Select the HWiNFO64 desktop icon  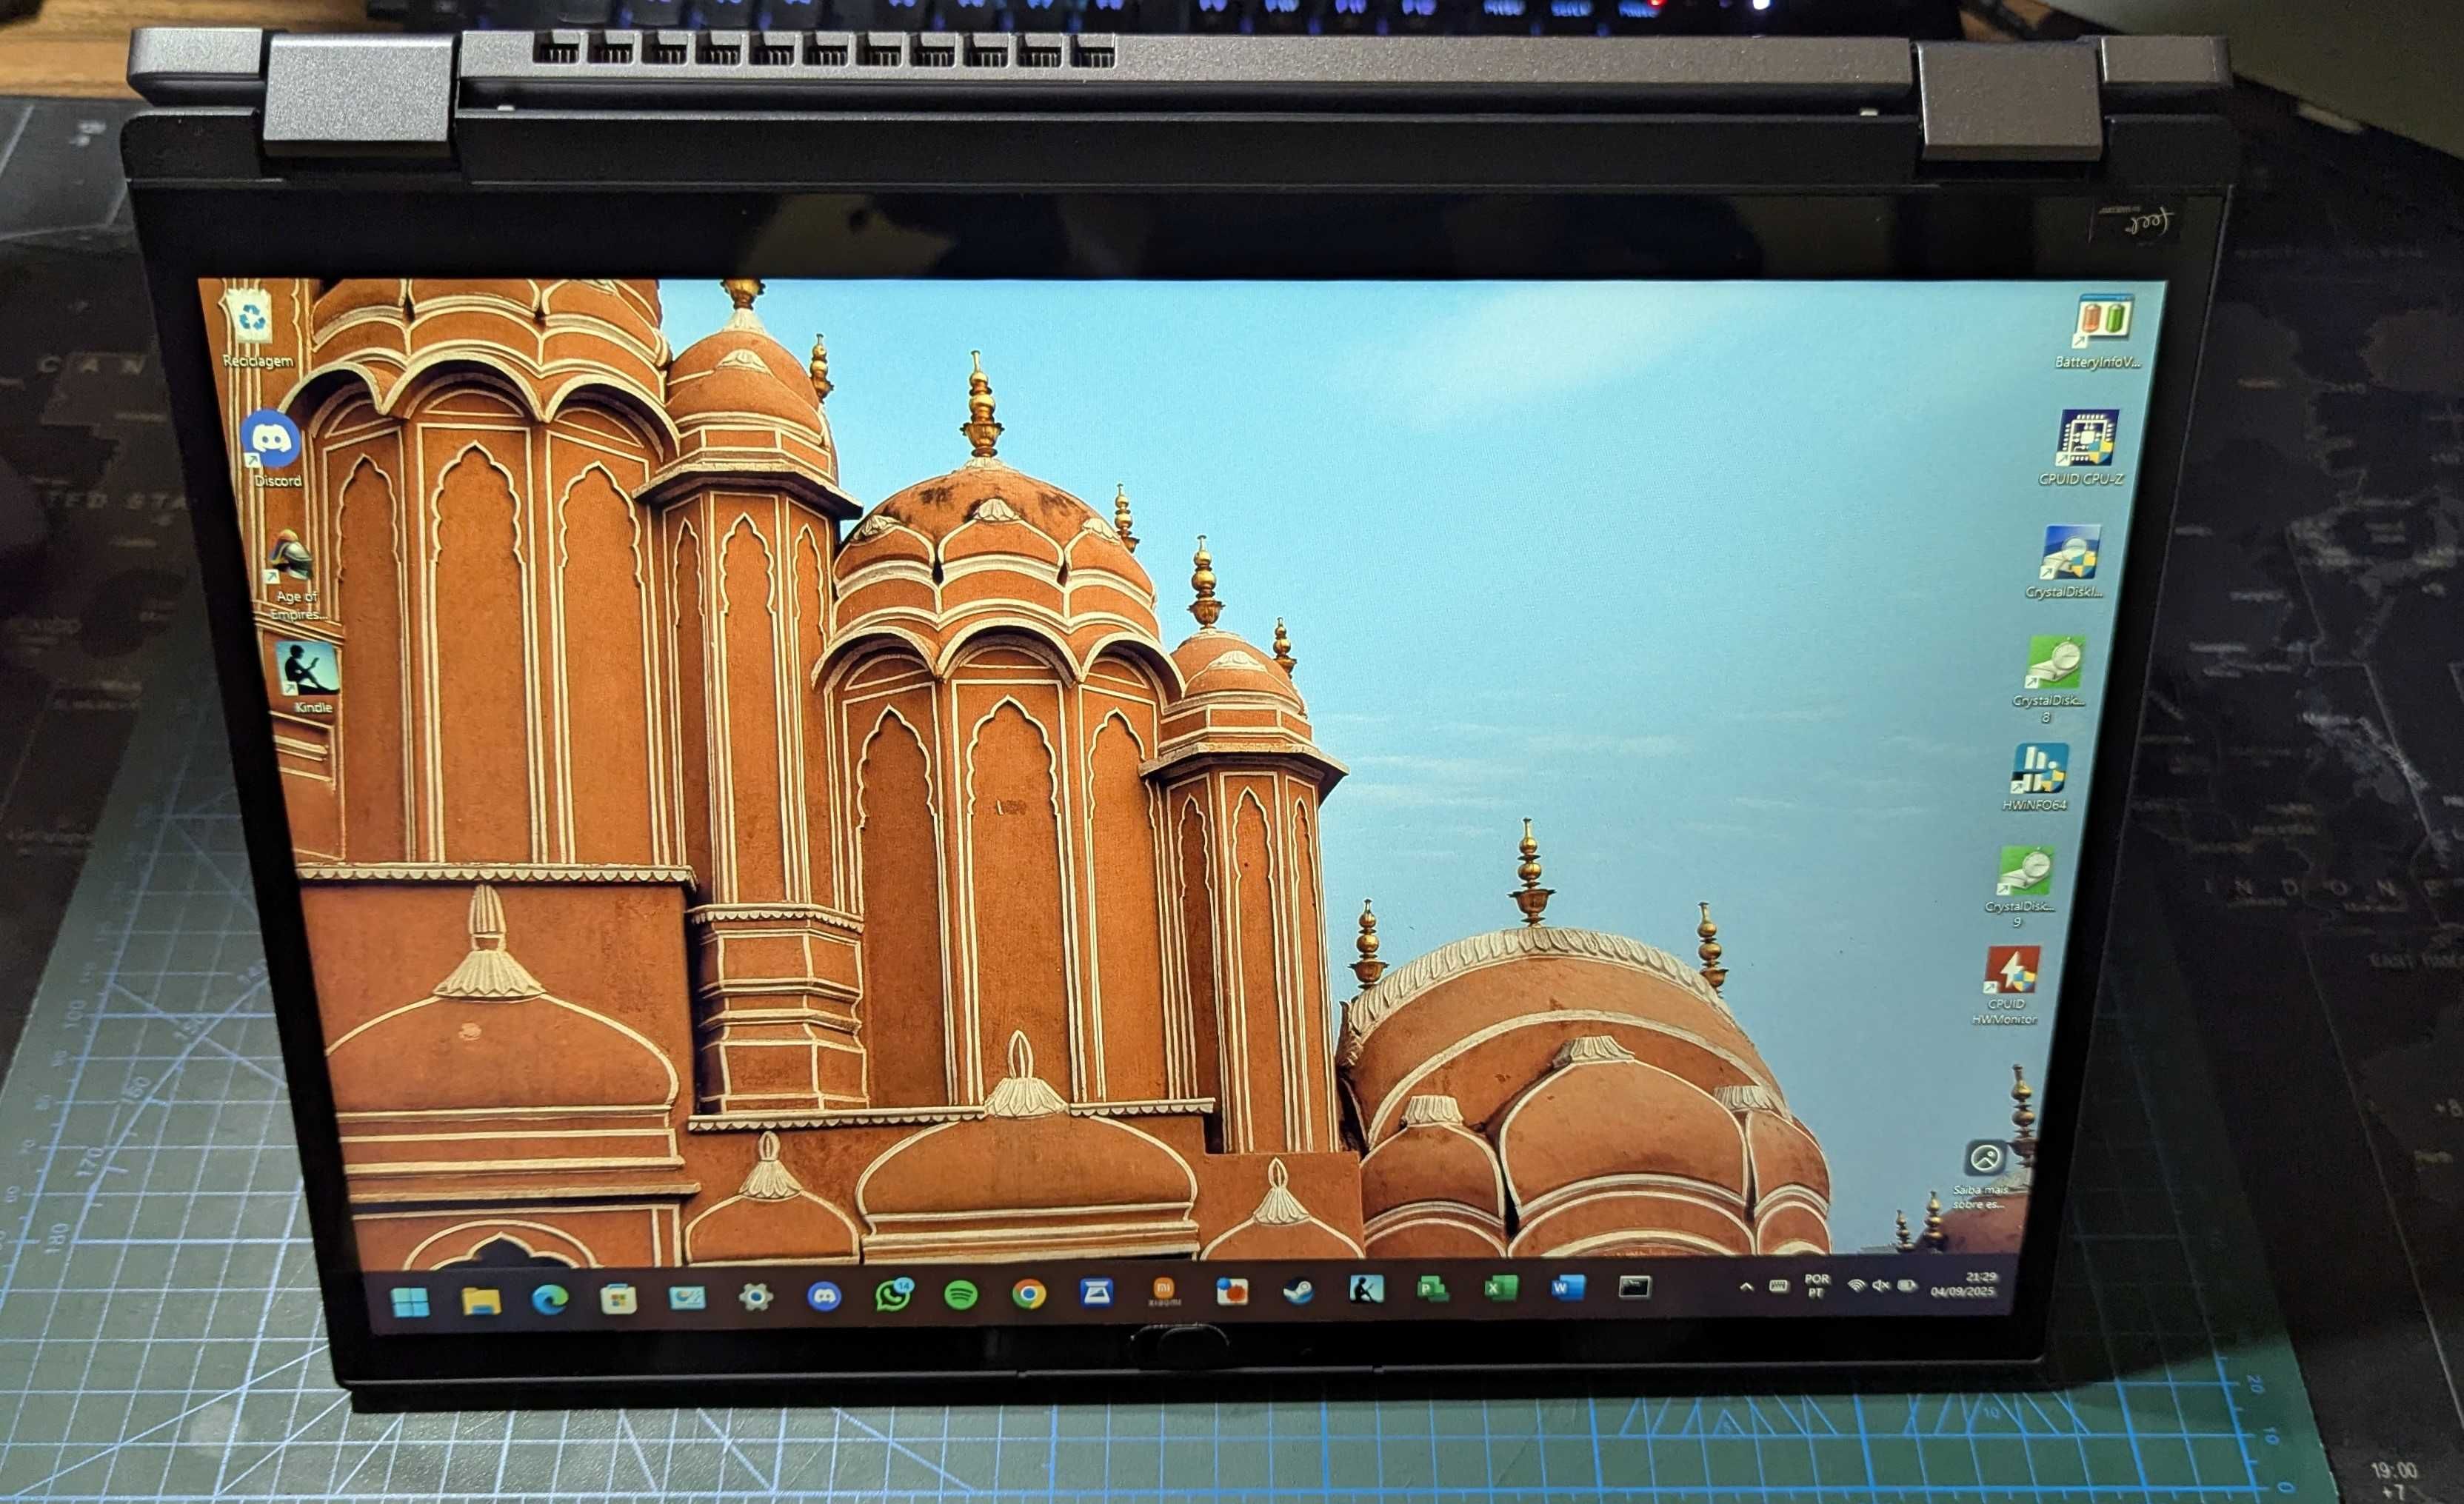tap(2037, 777)
